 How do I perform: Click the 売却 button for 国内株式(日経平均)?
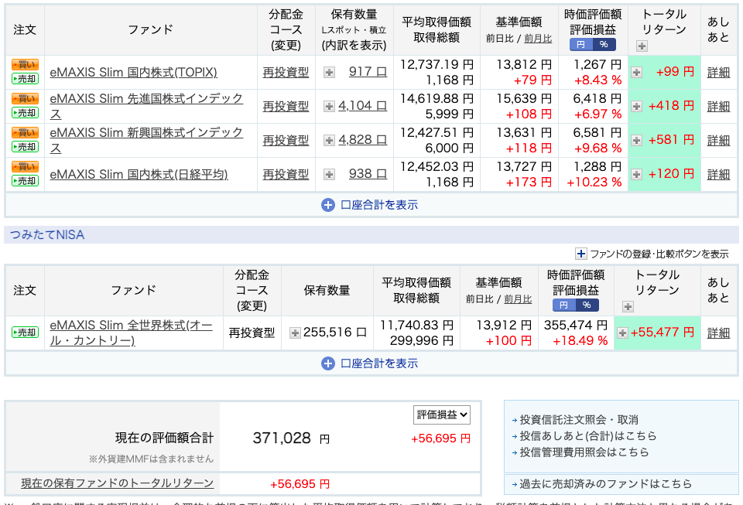pyautogui.click(x=25, y=181)
